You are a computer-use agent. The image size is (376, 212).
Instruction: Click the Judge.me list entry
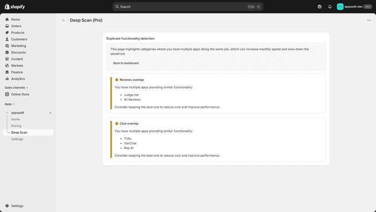click(131, 95)
